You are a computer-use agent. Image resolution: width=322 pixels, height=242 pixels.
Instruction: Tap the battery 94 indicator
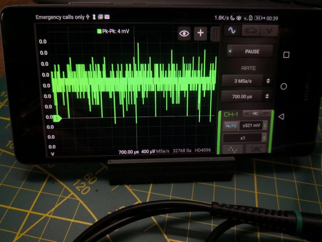258,18
